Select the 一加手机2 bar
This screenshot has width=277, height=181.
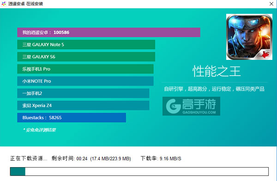pos(83,93)
